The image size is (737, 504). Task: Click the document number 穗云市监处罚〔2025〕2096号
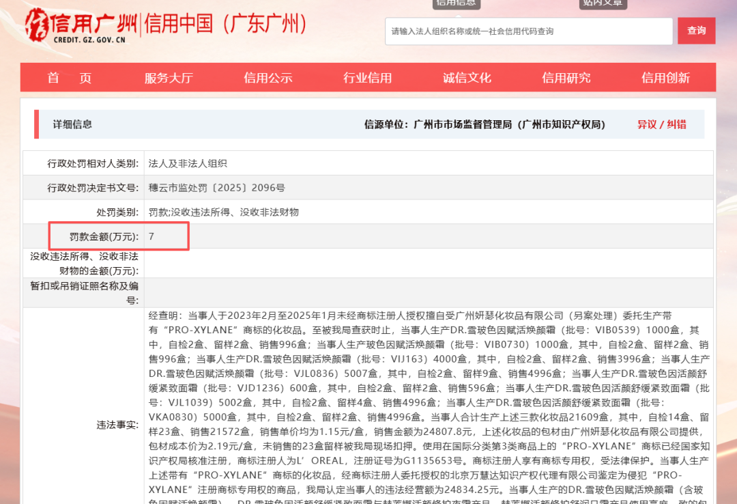coord(217,188)
